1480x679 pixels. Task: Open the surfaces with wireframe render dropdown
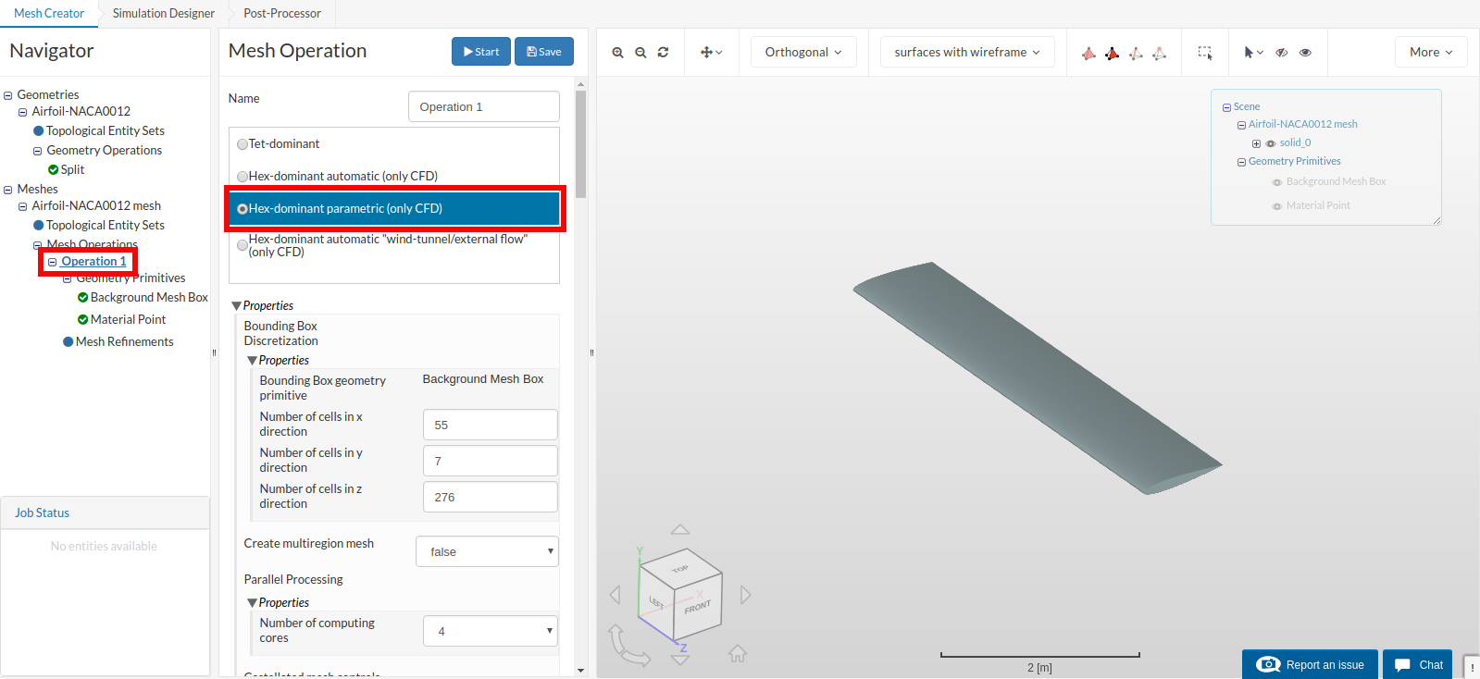click(x=967, y=53)
